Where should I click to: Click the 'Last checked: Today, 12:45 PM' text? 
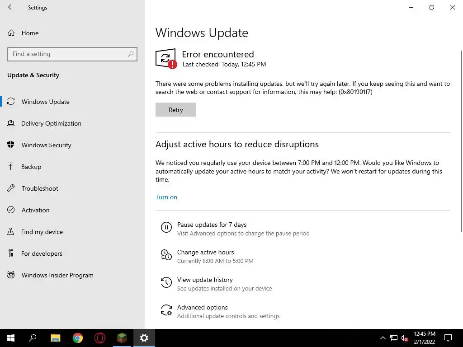pyautogui.click(x=224, y=64)
